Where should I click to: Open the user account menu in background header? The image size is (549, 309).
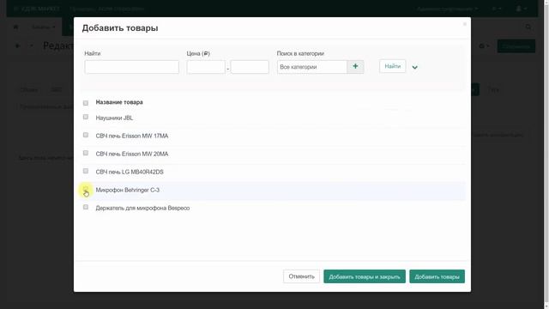(x=521, y=9)
